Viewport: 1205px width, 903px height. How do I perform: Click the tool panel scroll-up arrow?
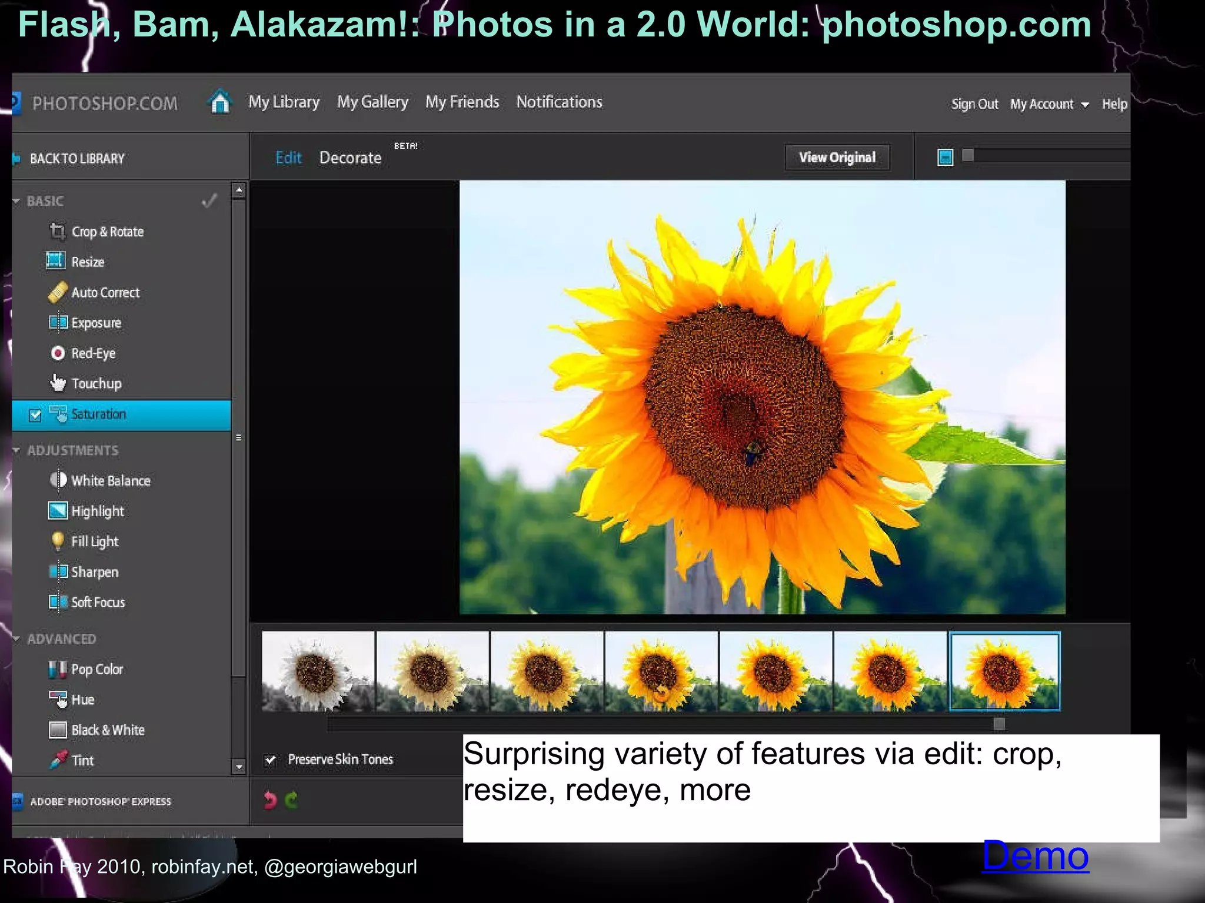[x=239, y=190]
